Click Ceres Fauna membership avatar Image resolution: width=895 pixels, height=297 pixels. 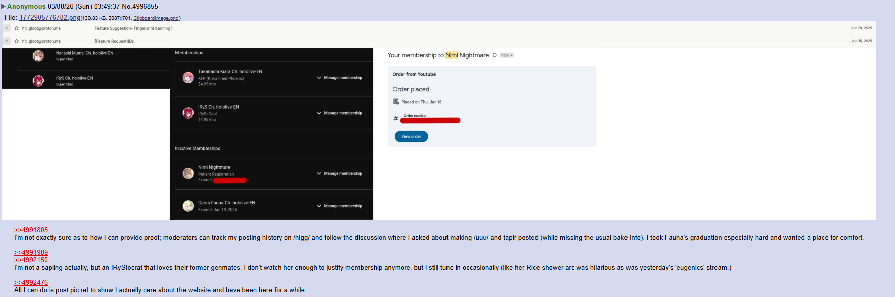(188, 206)
